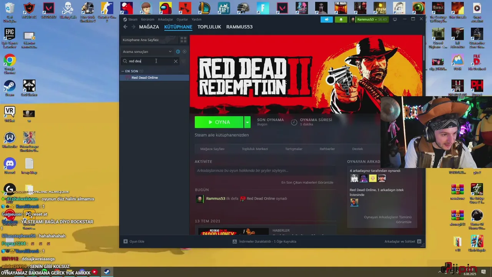Go back with the Steam back arrow

pyautogui.click(x=125, y=27)
